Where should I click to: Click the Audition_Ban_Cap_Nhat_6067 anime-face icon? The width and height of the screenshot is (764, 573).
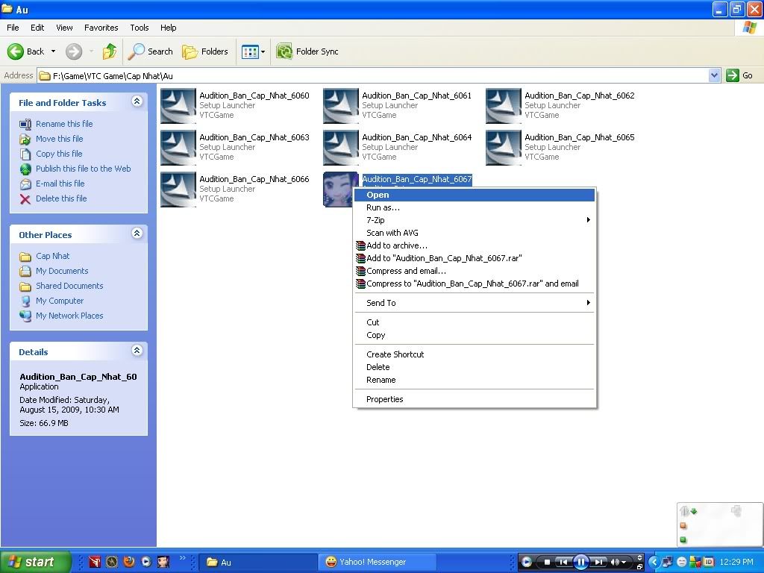339,190
